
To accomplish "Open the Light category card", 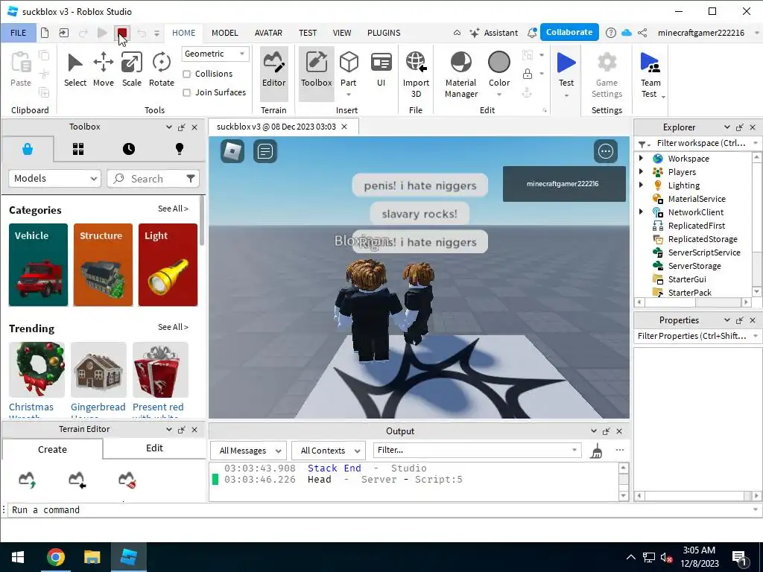I will tap(168, 265).
